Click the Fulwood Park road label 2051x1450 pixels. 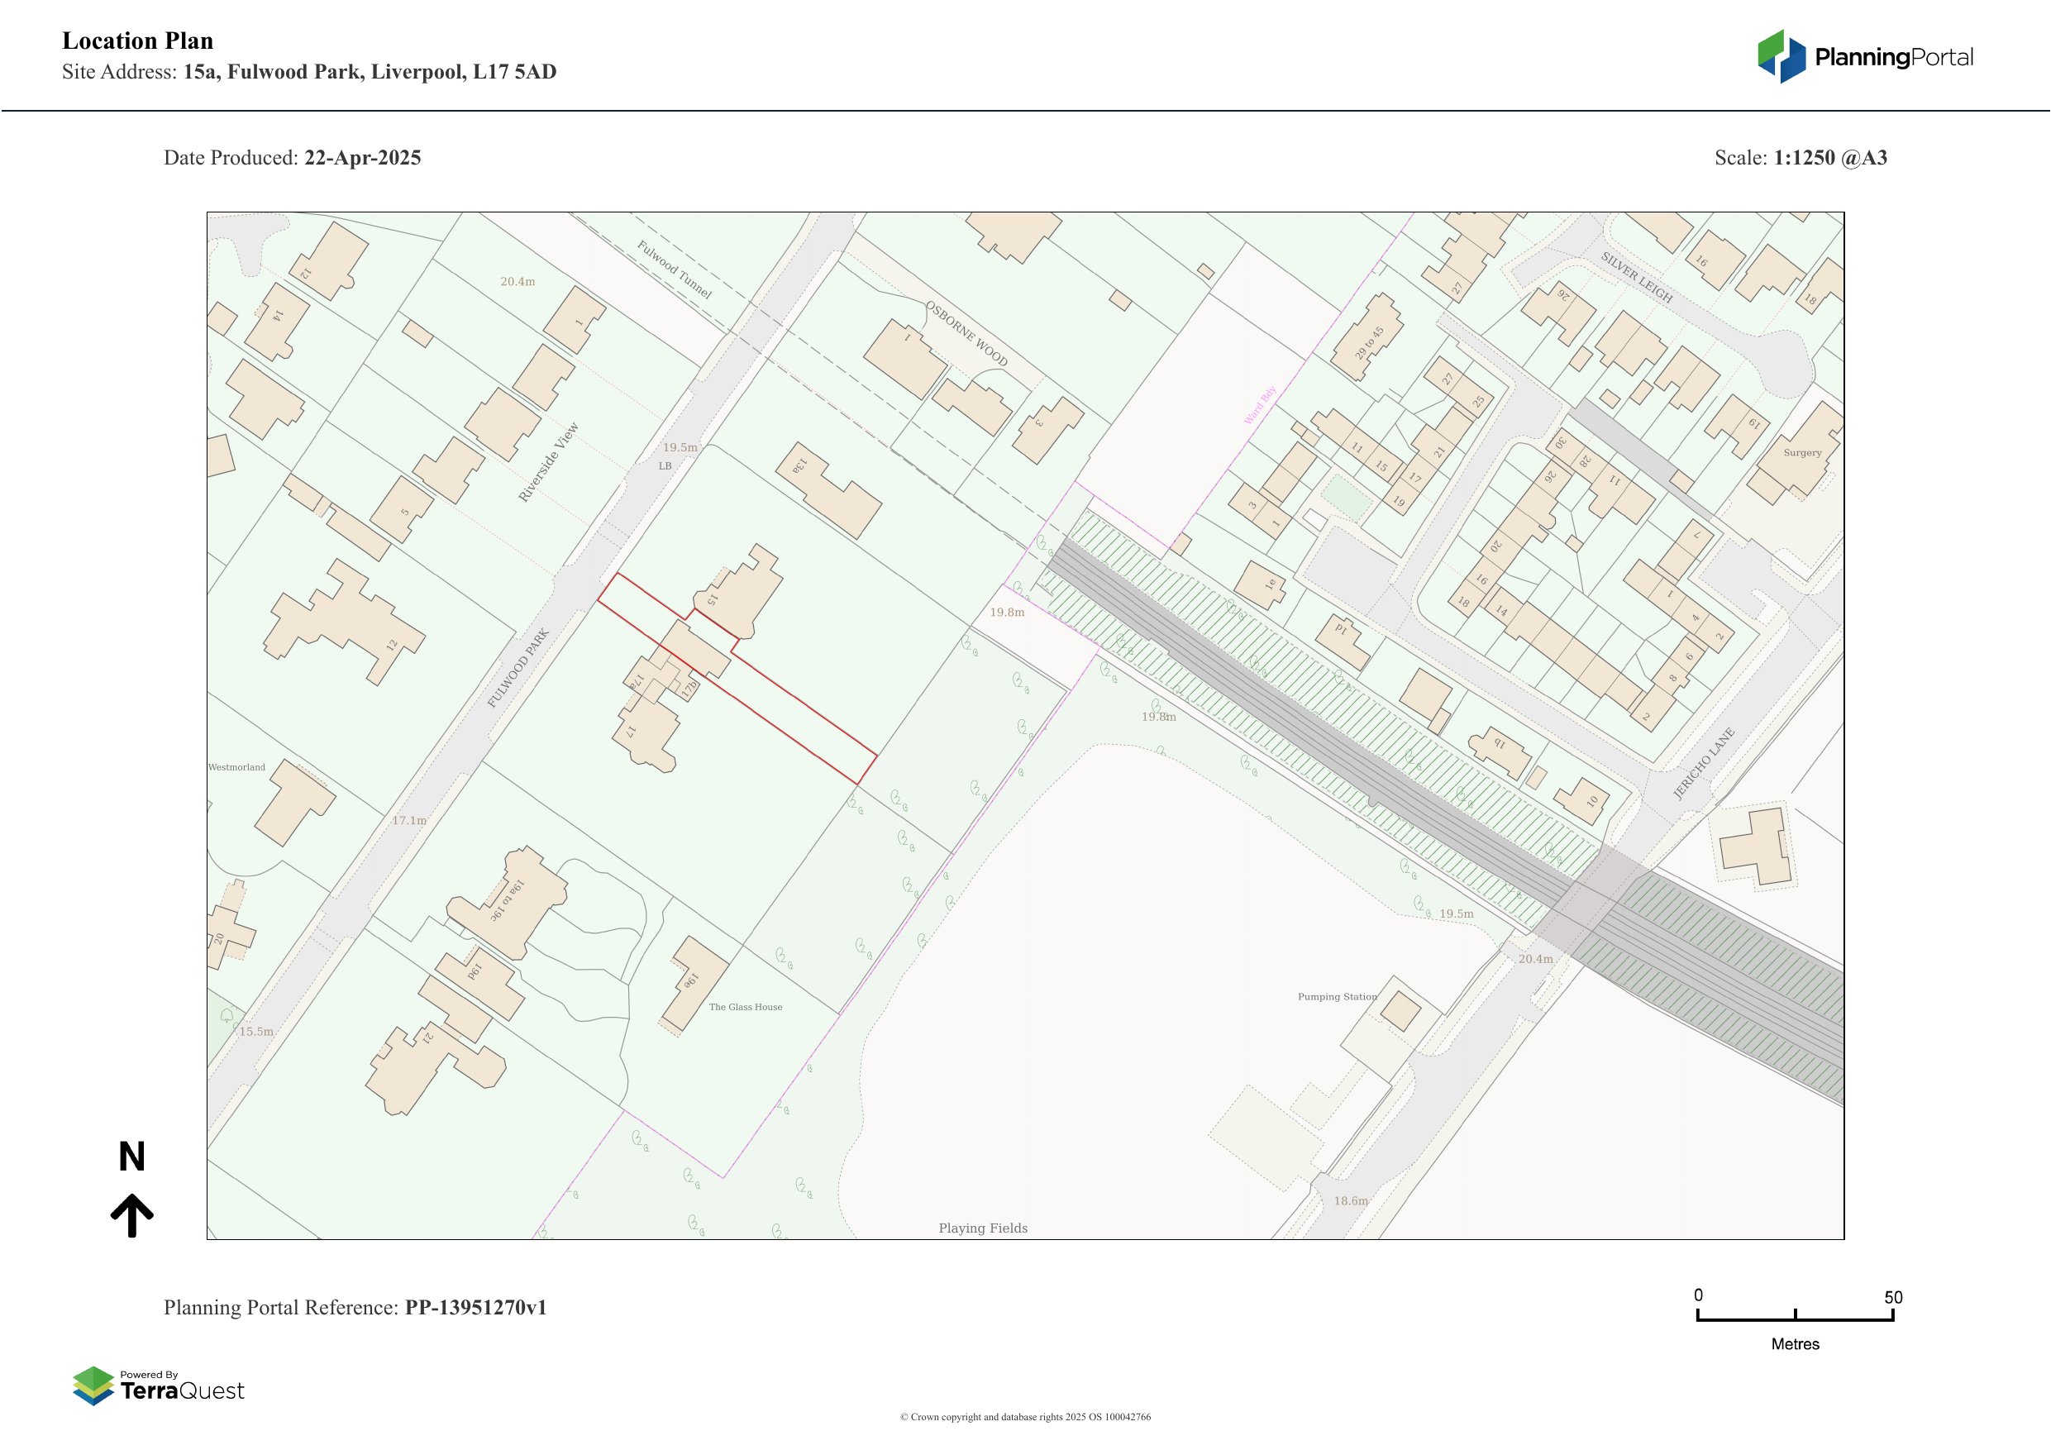518,668
